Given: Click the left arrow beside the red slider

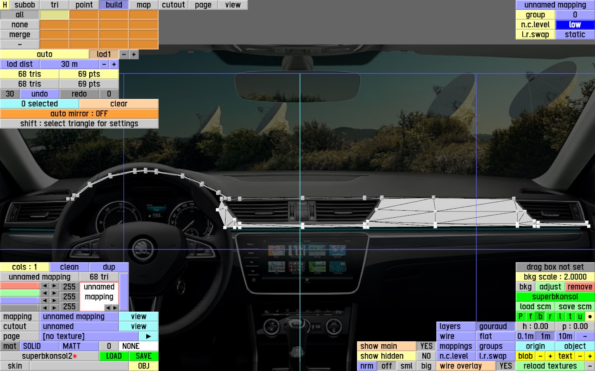Looking at the screenshot, I should click(x=45, y=286).
